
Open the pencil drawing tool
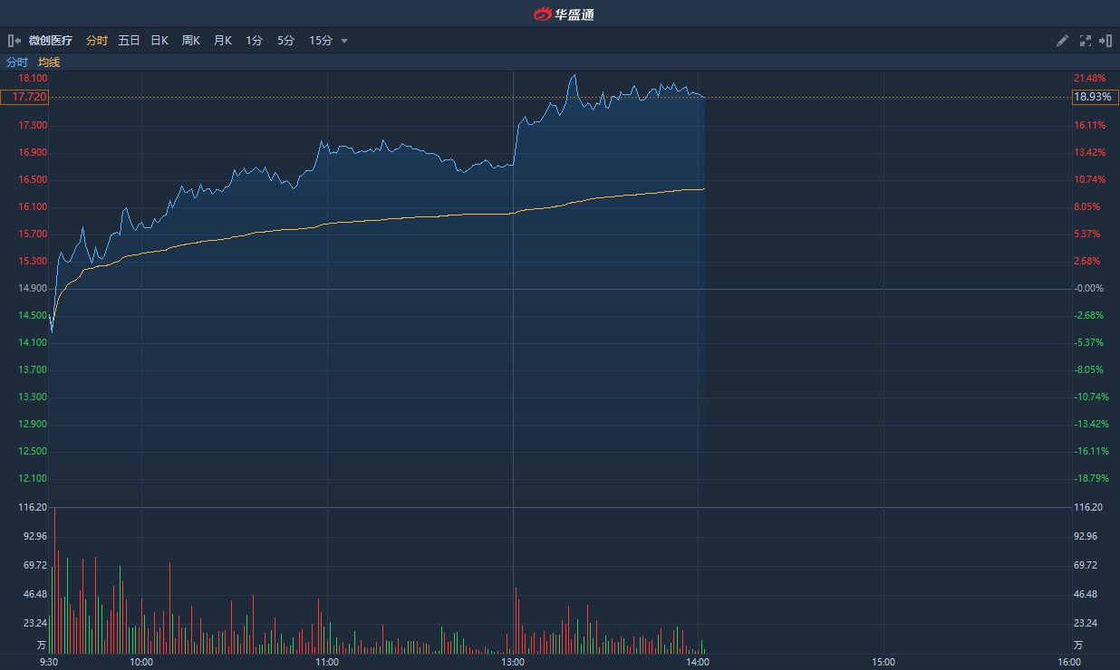click(1063, 41)
